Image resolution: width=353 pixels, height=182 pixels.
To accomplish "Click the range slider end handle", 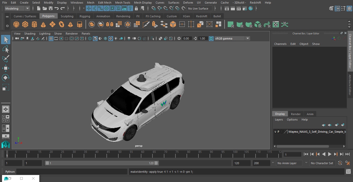I will (156, 163).
